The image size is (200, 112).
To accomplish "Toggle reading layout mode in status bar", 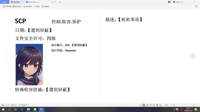I will click(144, 105).
